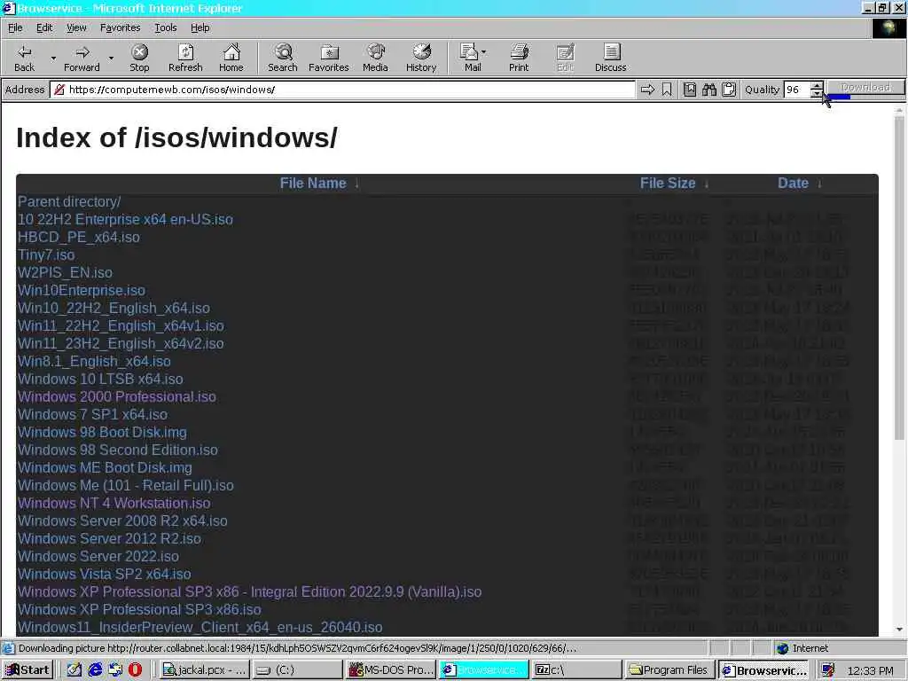Open the Forward history dropdown arrow
908x681 pixels.
pos(111,58)
